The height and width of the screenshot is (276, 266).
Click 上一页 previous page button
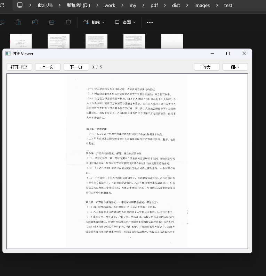pyautogui.click(x=48, y=67)
